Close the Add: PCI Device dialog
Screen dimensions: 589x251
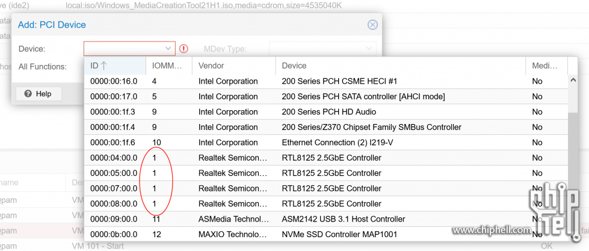click(372, 25)
